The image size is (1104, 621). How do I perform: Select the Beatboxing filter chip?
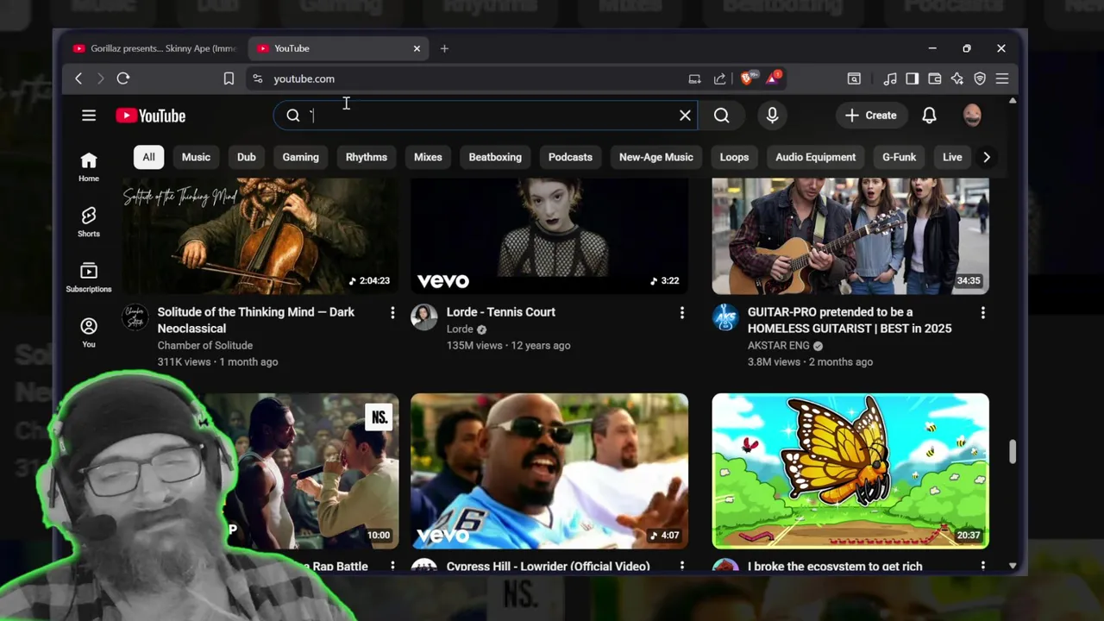coord(495,157)
